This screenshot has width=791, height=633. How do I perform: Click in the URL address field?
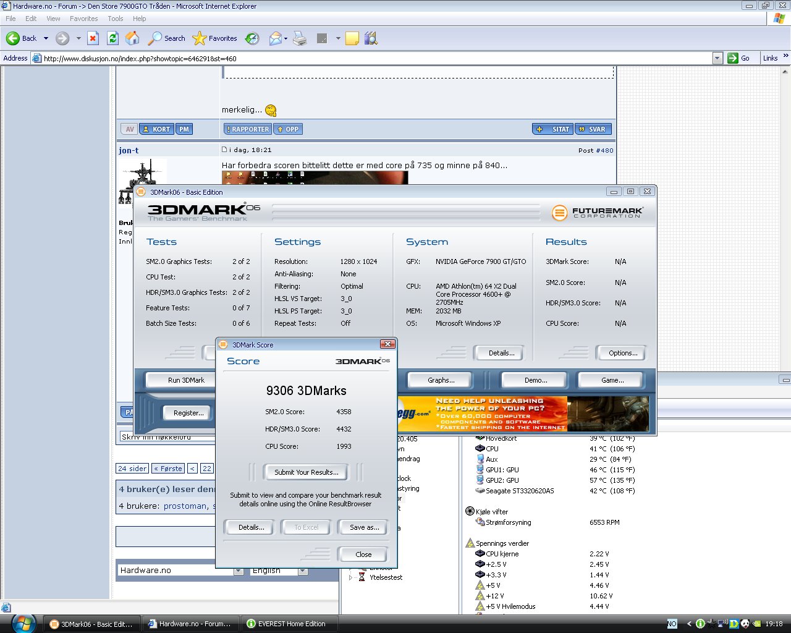[x=371, y=58]
